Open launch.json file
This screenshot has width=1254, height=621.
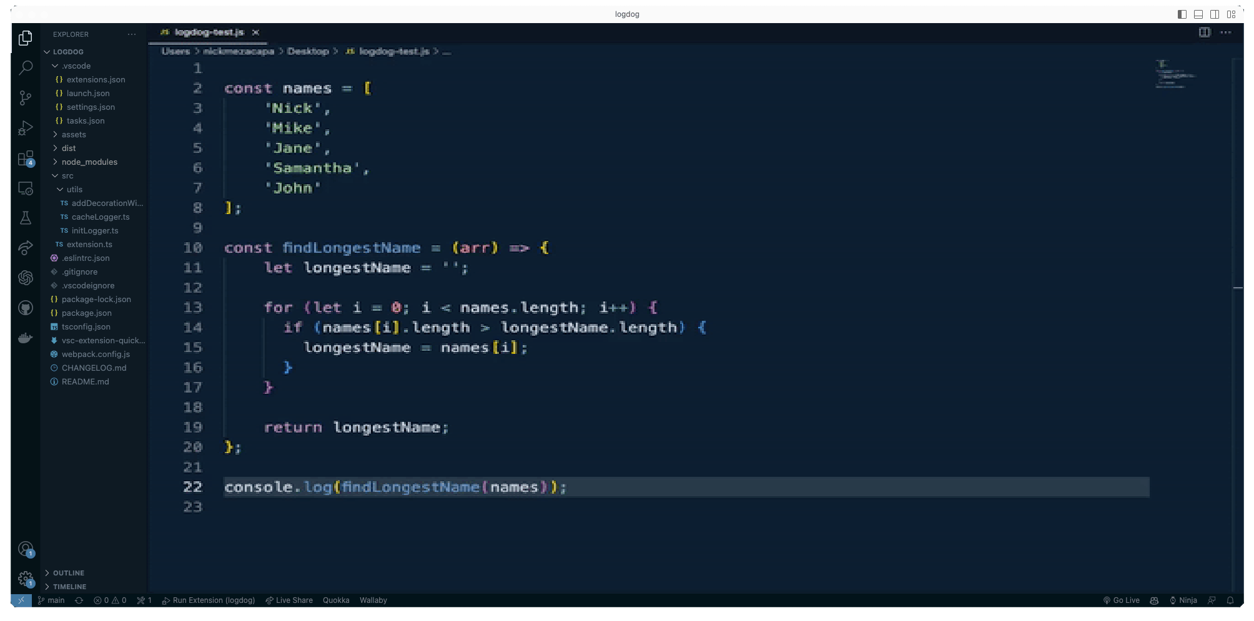pyautogui.click(x=88, y=93)
